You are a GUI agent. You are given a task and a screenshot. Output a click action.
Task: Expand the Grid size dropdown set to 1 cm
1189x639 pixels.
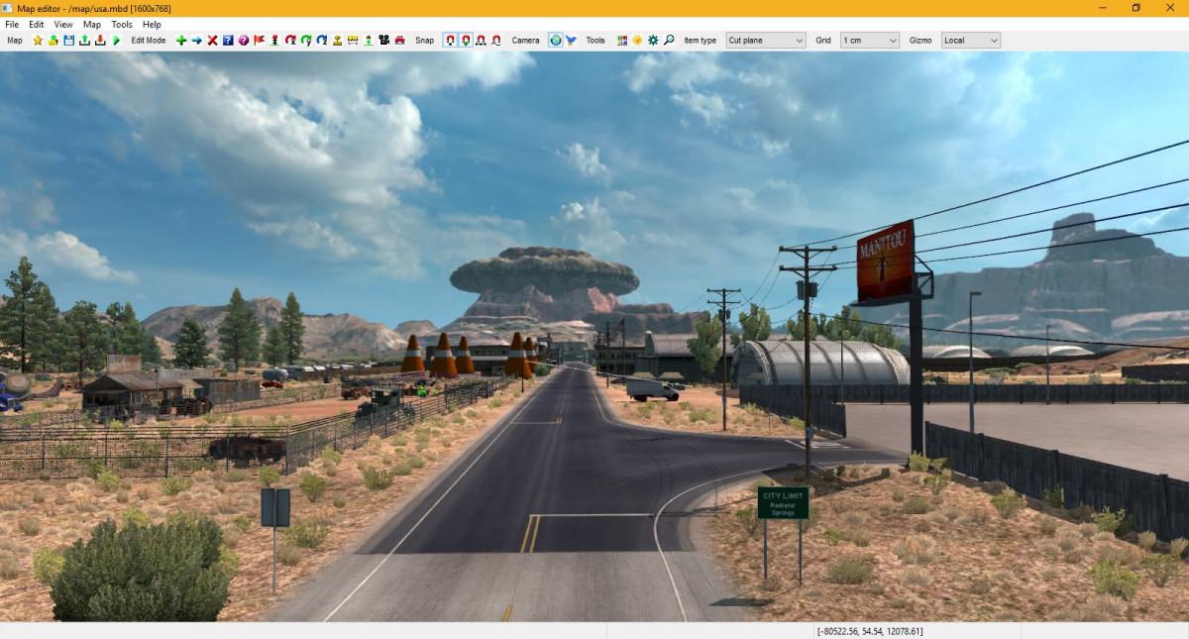click(869, 41)
